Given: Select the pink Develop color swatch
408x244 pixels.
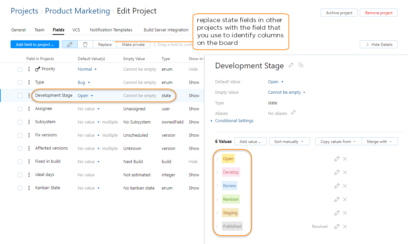Looking at the screenshot, I should (231, 172).
